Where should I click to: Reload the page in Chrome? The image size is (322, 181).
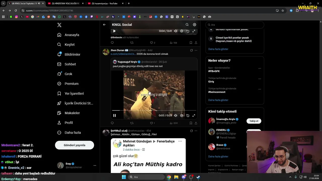point(16,11)
